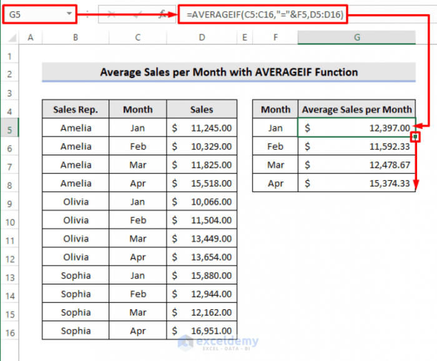Screen dimensions: 437x361
Task: Click the 'Sales' header cell in column D
Action: (x=202, y=109)
